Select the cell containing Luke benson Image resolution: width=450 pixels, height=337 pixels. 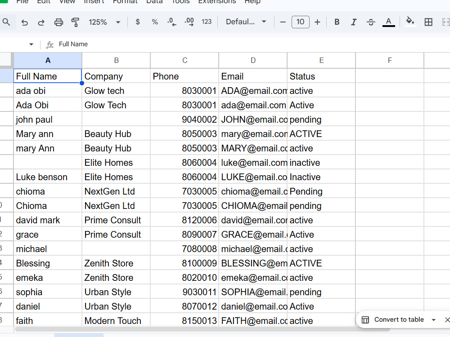click(x=48, y=177)
